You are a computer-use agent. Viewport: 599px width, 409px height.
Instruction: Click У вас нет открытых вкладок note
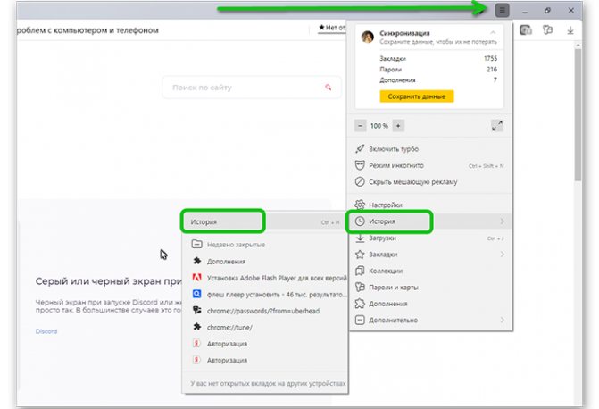268,383
